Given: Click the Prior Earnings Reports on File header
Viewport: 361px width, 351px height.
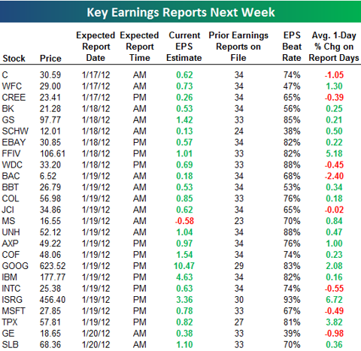Looking at the screenshot, I should click(238, 47).
